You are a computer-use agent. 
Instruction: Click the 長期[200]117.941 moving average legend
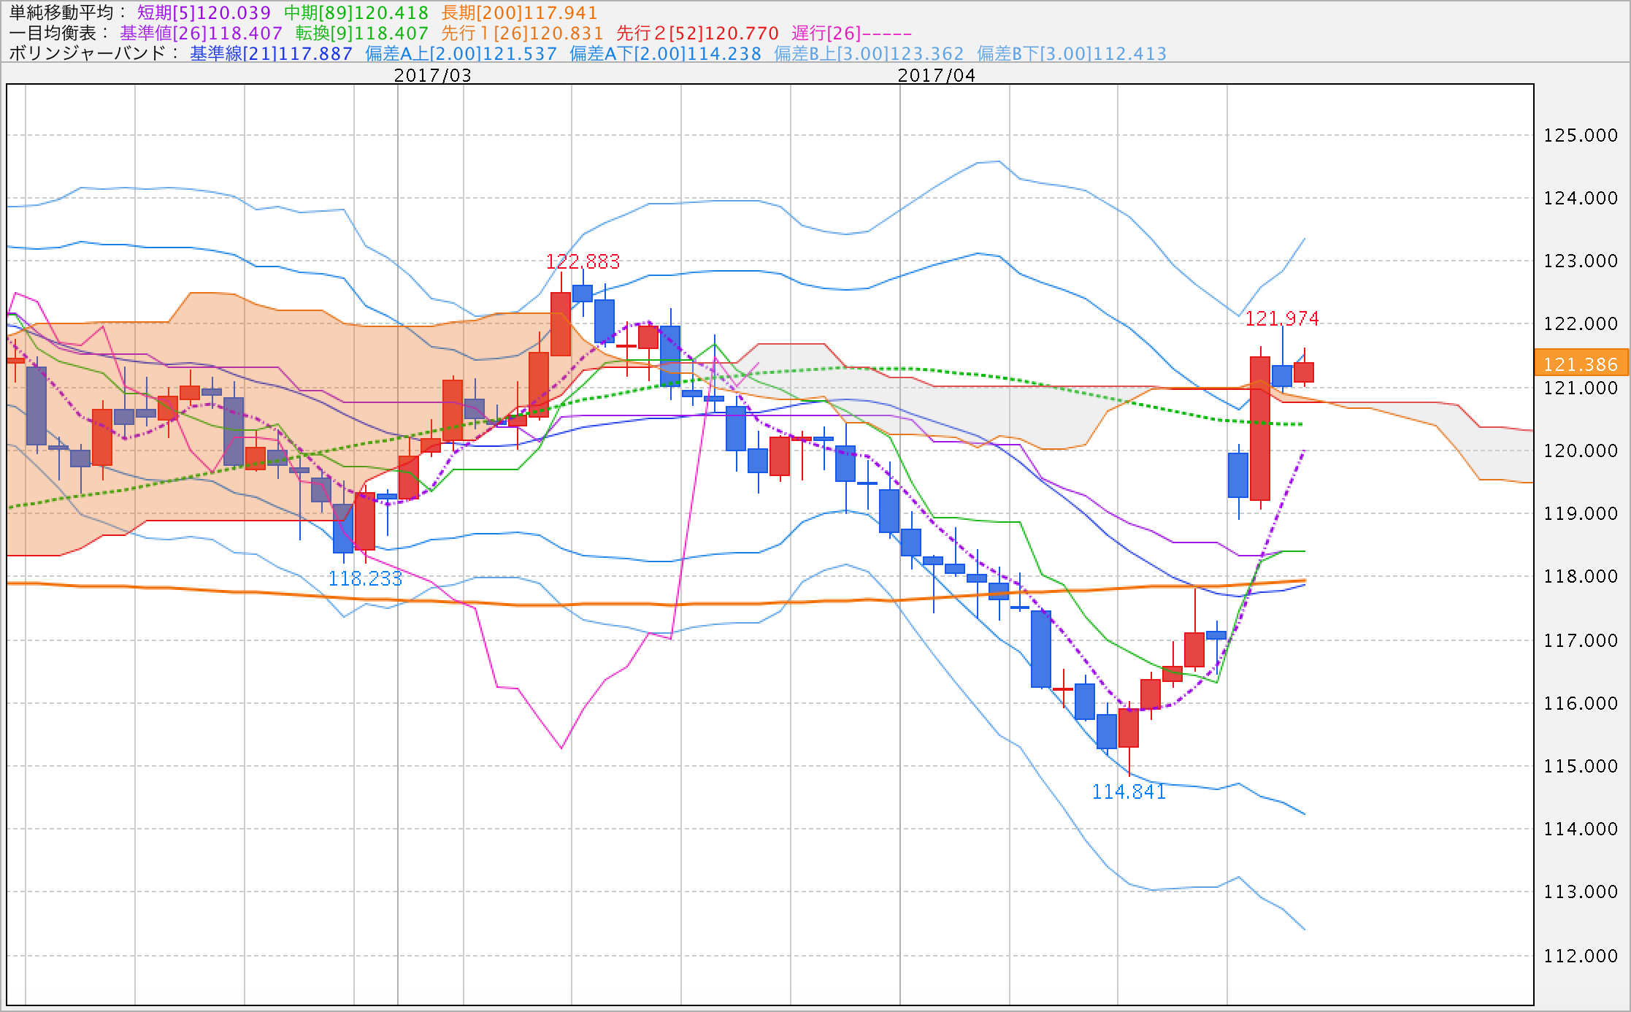tap(519, 12)
